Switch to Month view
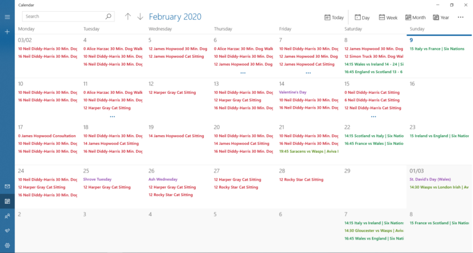Image resolution: width=473 pixels, height=253 pixels. coord(415,17)
